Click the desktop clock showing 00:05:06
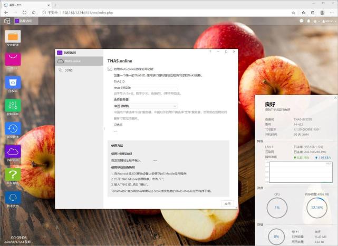This screenshot has width=338, height=246. 19,238
